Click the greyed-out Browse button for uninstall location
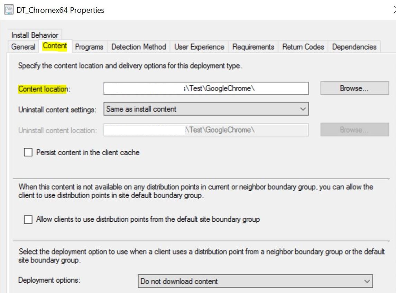The image size is (396, 293). click(354, 130)
